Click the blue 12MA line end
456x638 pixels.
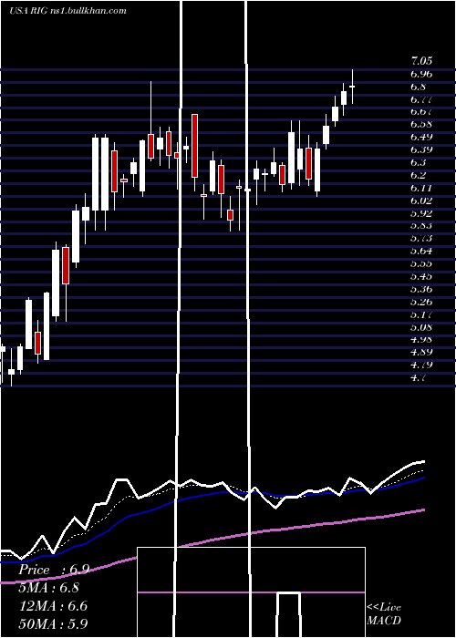coord(423,478)
